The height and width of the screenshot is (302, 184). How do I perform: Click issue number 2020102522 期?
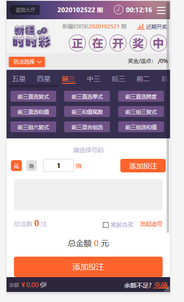tap(80, 10)
